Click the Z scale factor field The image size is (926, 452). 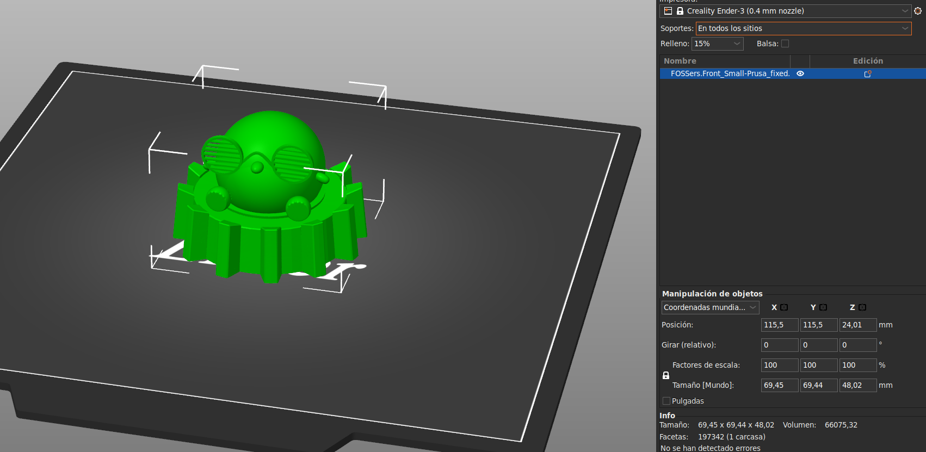point(858,365)
